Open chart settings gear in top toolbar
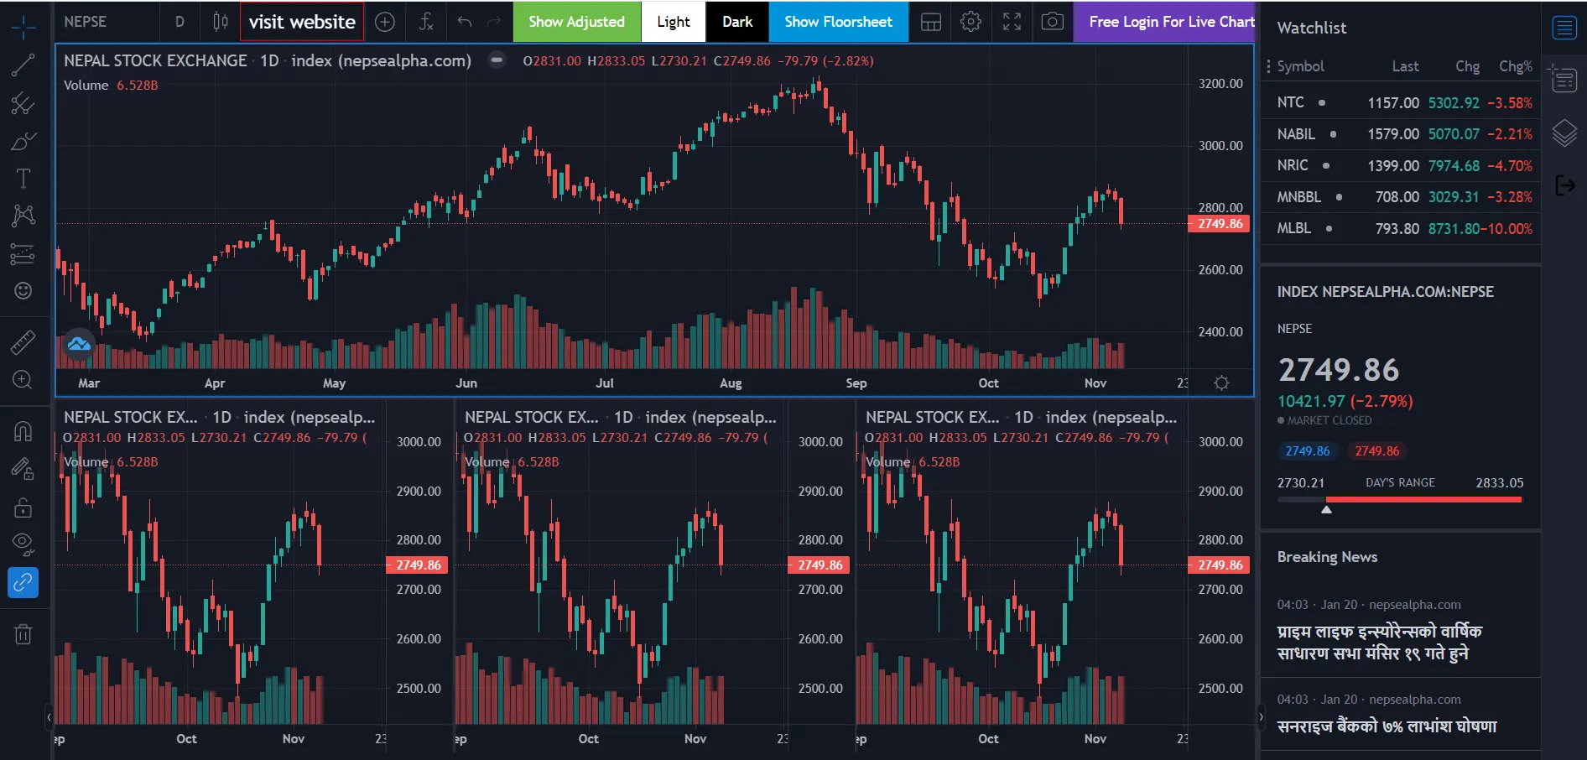The height and width of the screenshot is (760, 1587). click(970, 22)
